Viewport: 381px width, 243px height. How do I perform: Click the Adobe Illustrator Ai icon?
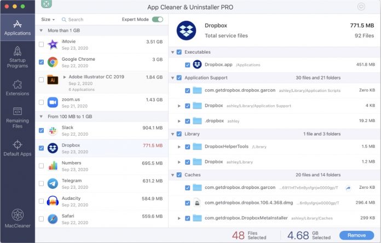[x=53, y=80]
